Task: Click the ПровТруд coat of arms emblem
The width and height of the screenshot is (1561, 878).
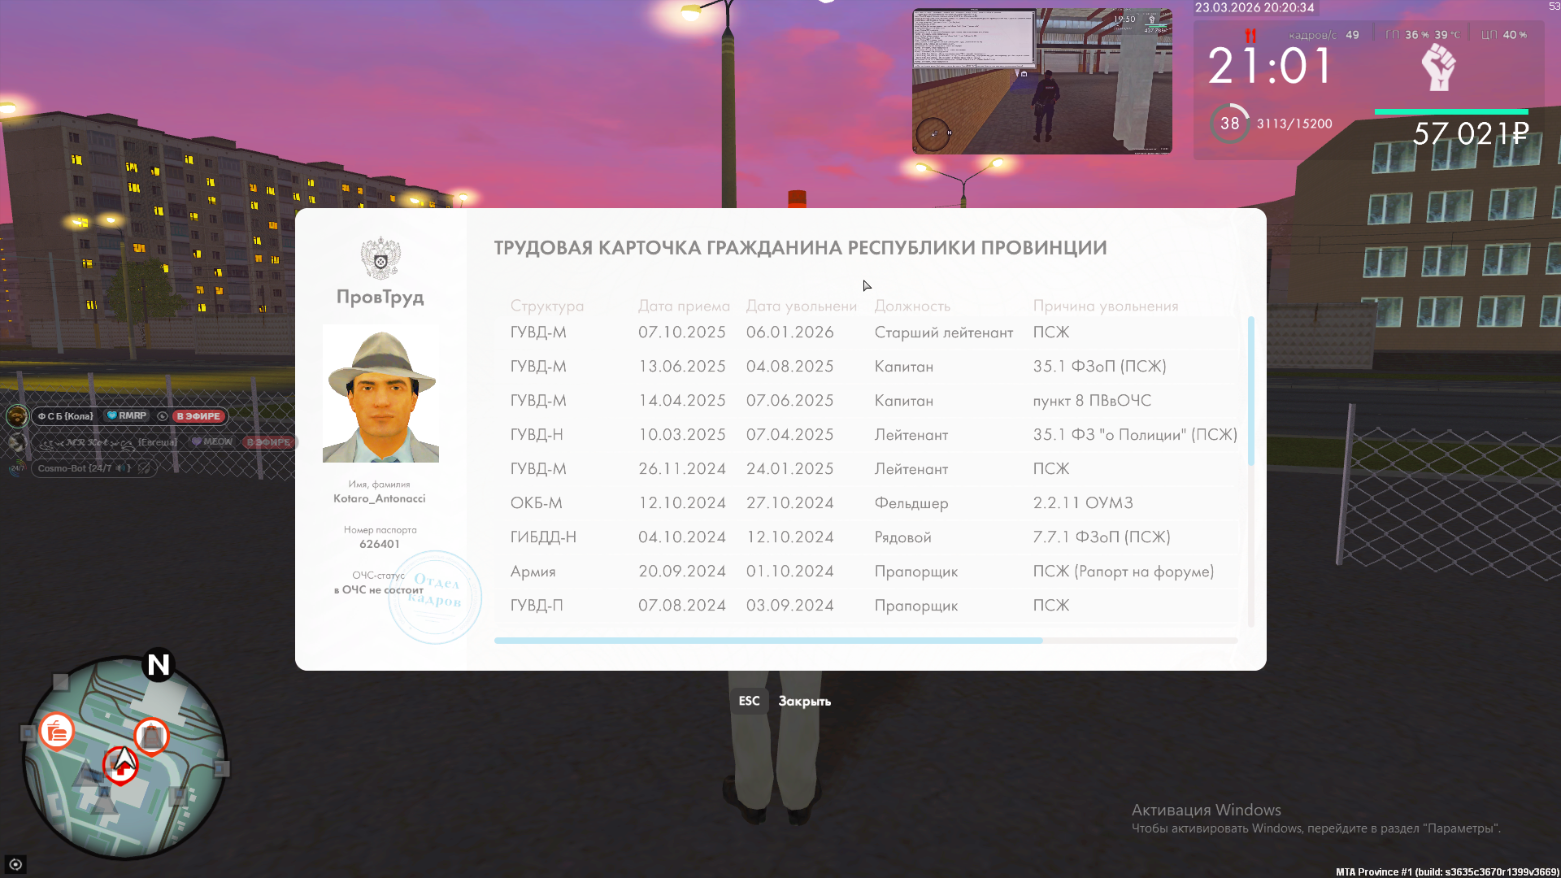Action: click(x=380, y=259)
